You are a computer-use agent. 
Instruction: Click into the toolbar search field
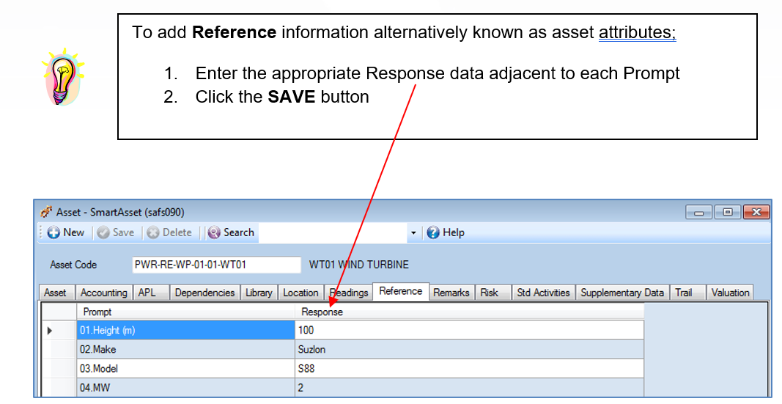tap(333, 232)
